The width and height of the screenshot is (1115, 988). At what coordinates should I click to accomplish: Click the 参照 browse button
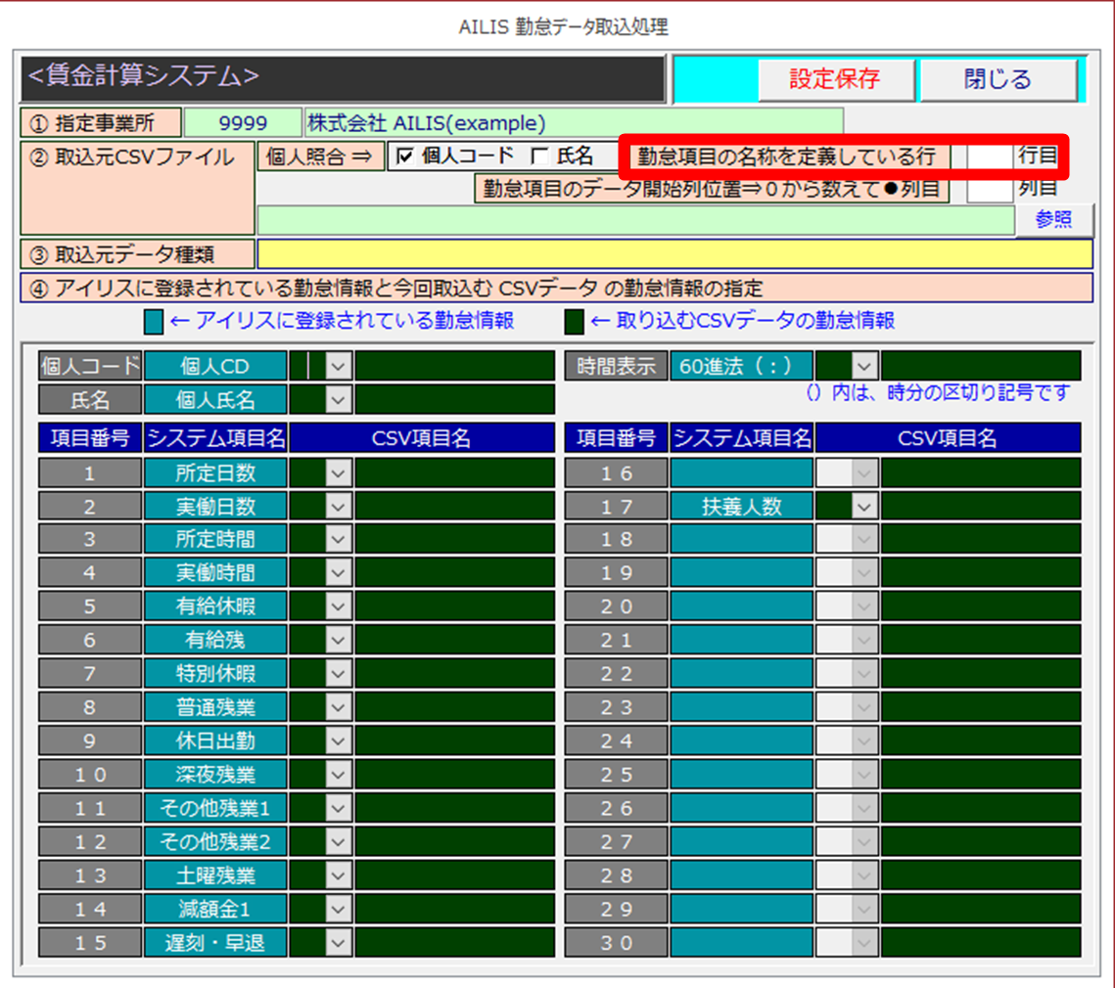point(1052,220)
